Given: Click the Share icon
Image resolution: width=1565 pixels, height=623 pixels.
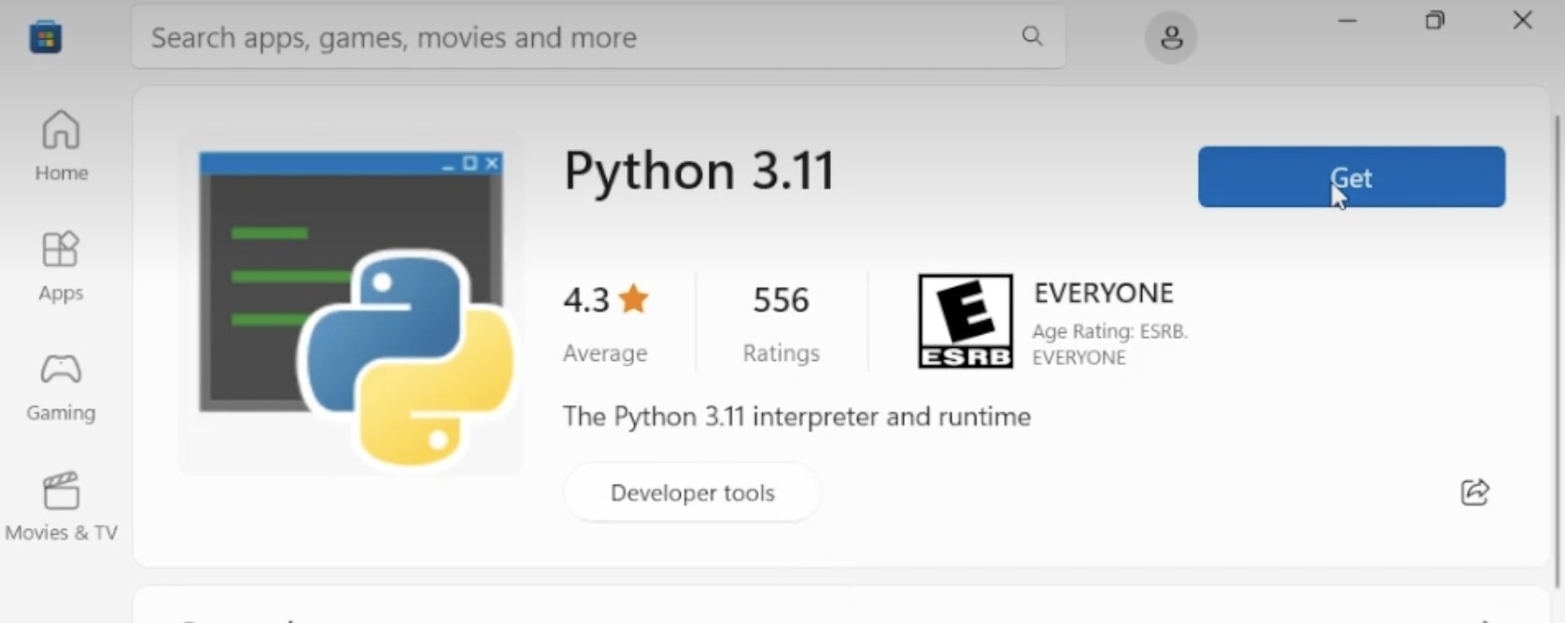Looking at the screenshot, I should tap(1474, 491).
